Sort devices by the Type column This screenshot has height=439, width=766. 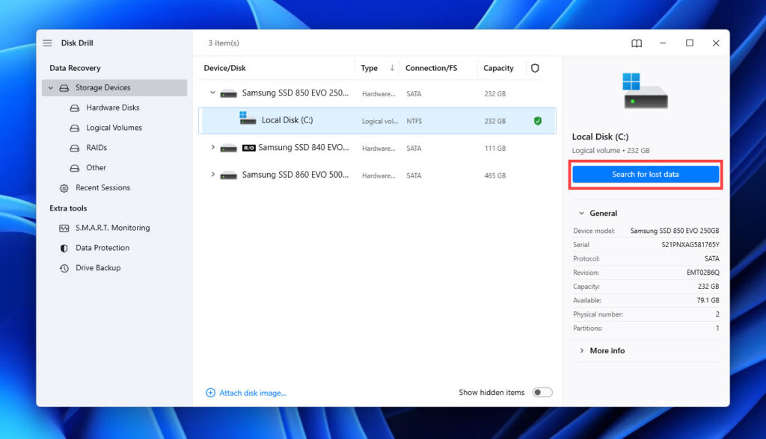(x=367, y=68)
